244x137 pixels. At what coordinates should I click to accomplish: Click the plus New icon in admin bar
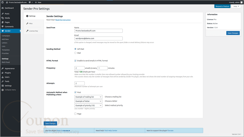click(36, 2)
